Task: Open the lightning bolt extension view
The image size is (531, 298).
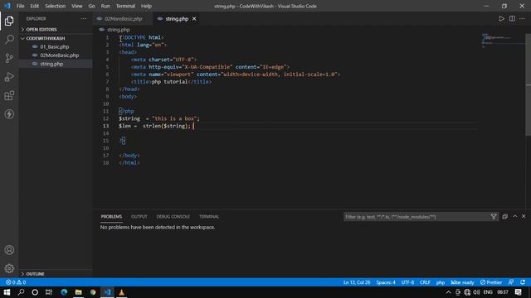Action: tap(9, 114)
